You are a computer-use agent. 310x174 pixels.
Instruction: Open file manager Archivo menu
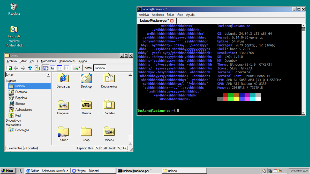click(x=12, y=61)
